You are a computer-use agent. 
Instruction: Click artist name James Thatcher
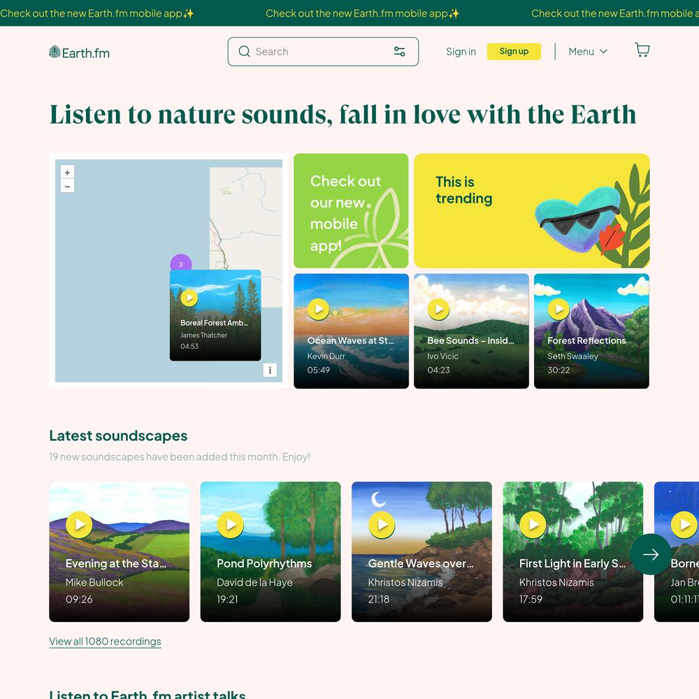[203, 336]
